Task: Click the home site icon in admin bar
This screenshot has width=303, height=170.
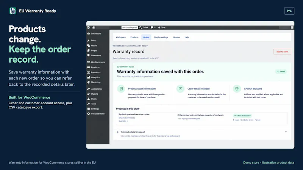Action: 94,27
